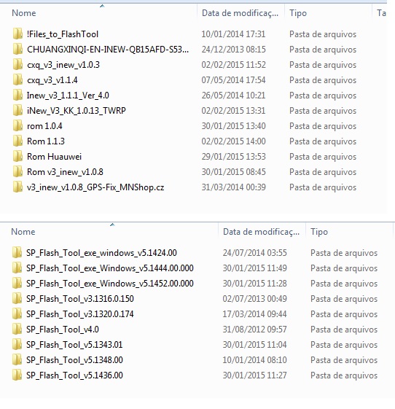This screenshot has width=395, height=409.
Task: Sort upper list by Data de modificação header
Action: point(240,13)
